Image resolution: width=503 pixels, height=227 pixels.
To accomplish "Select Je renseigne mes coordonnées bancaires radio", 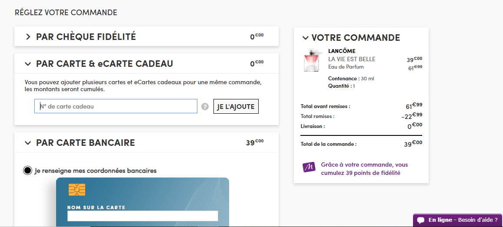I will point(27,171).
